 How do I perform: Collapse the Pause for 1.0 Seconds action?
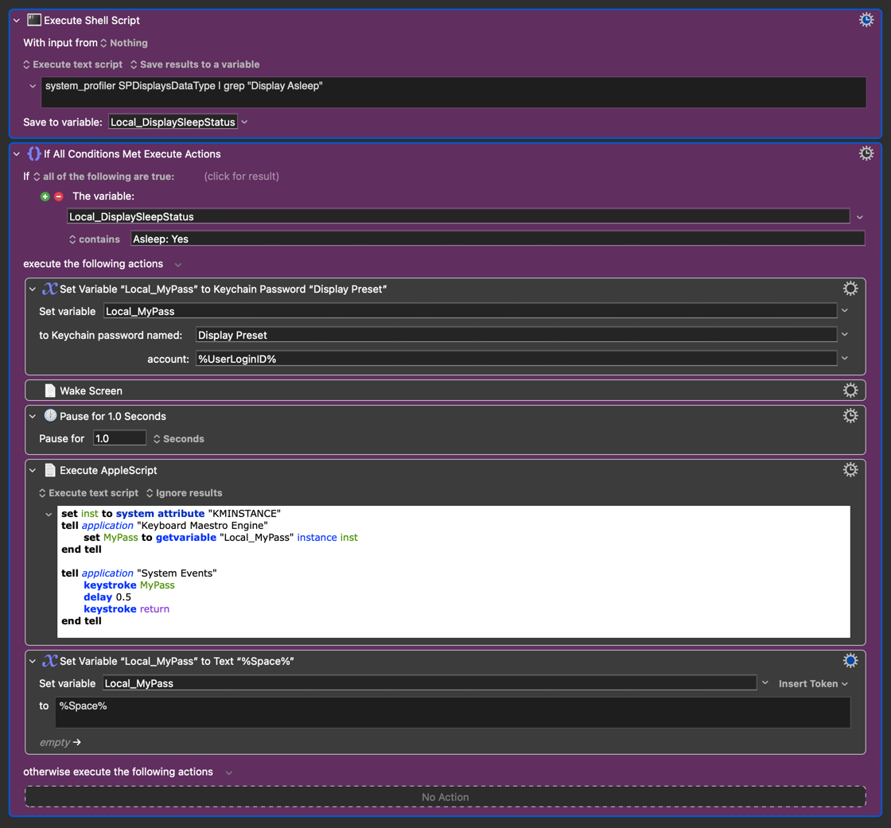[33, 417]
